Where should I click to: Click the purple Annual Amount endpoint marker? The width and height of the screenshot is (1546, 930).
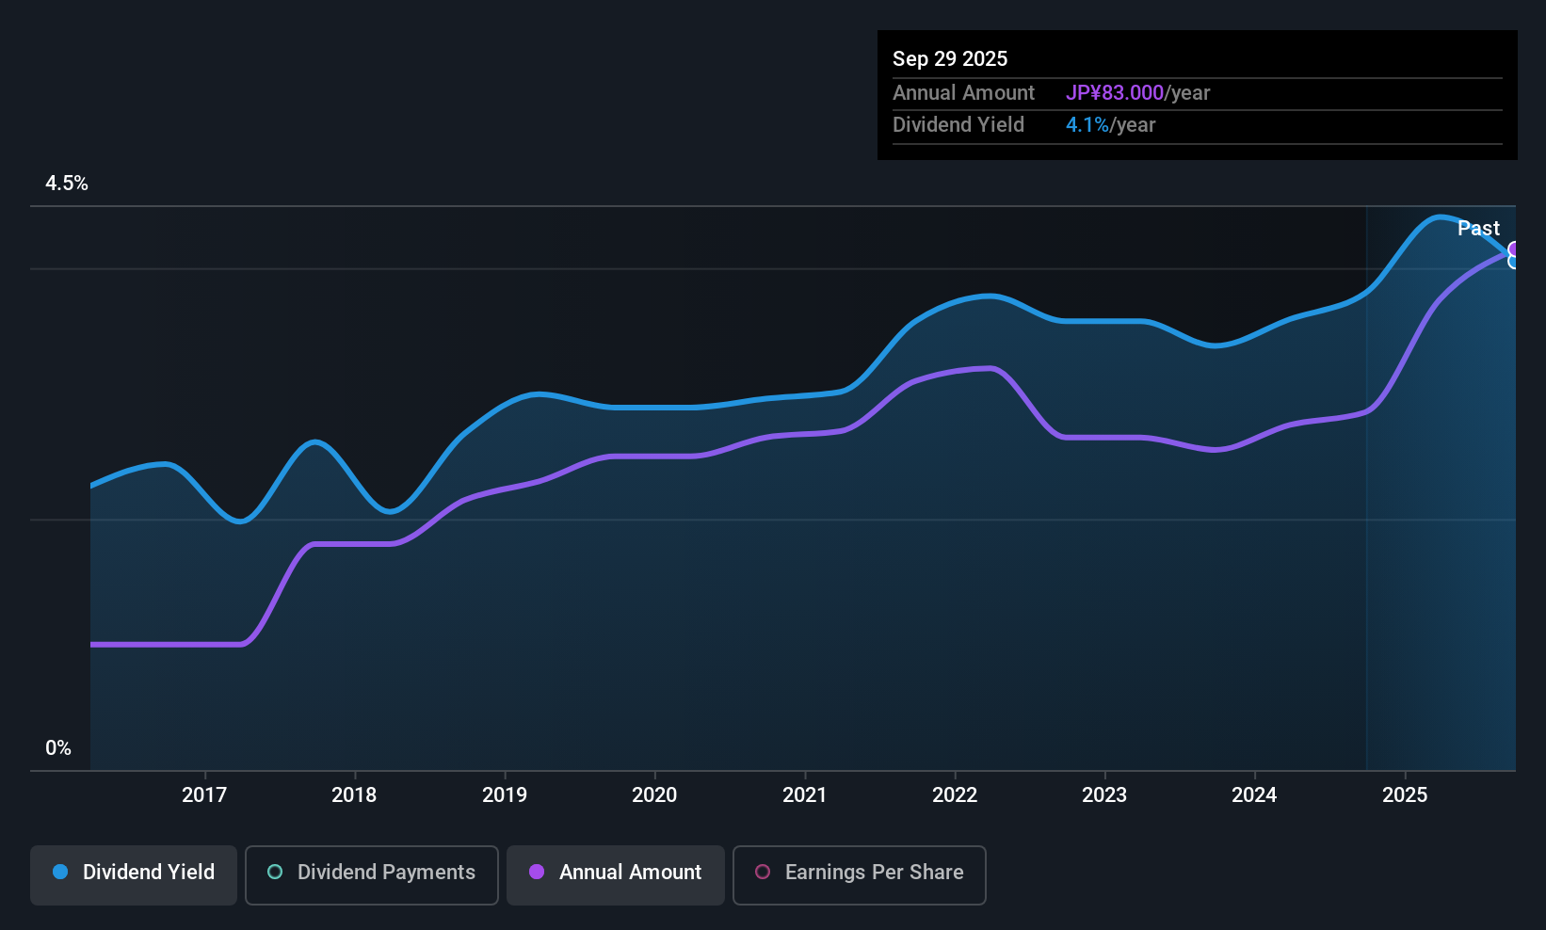pos(1514,249)
